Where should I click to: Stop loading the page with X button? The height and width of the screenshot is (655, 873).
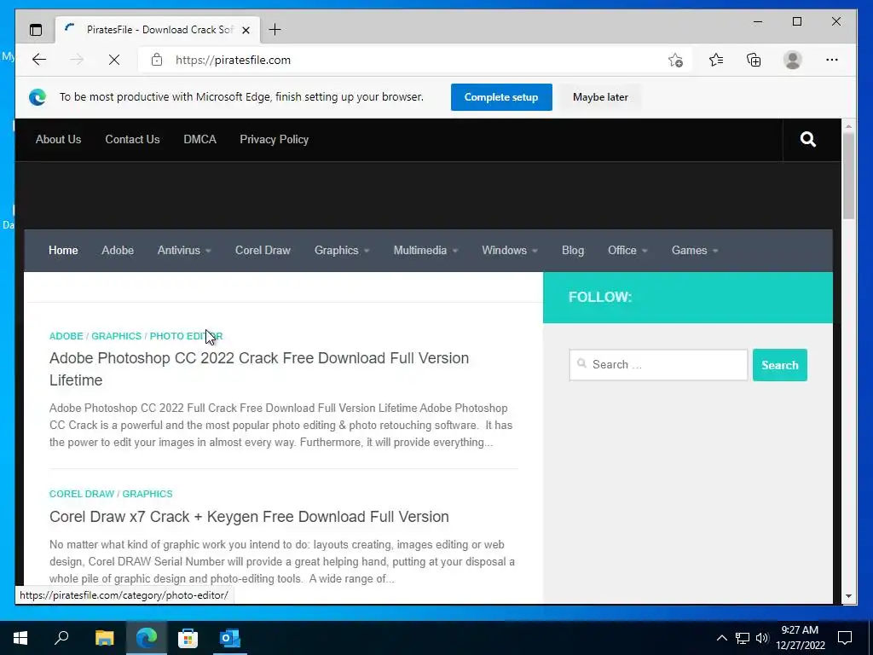[114, 60]
